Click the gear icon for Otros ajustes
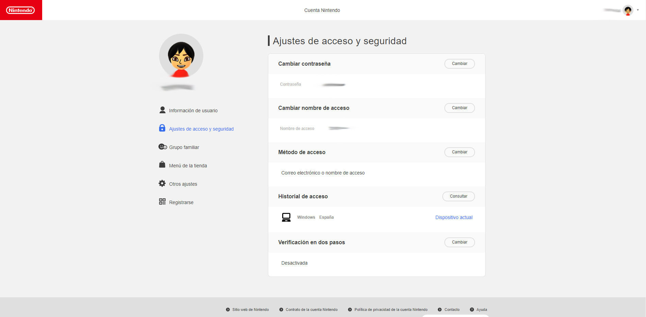646x317 pixels. pyautogui.click(x=162, y=183)
